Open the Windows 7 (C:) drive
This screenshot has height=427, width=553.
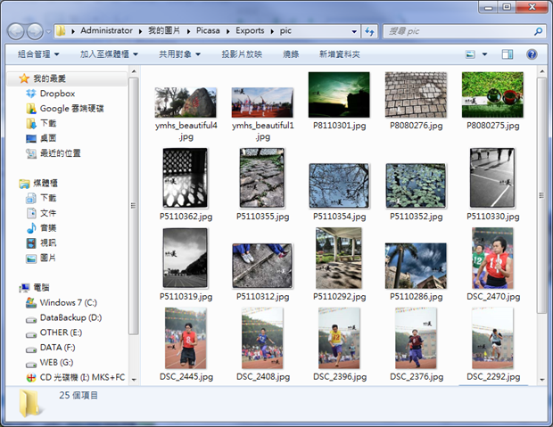(x=62, y=302)
